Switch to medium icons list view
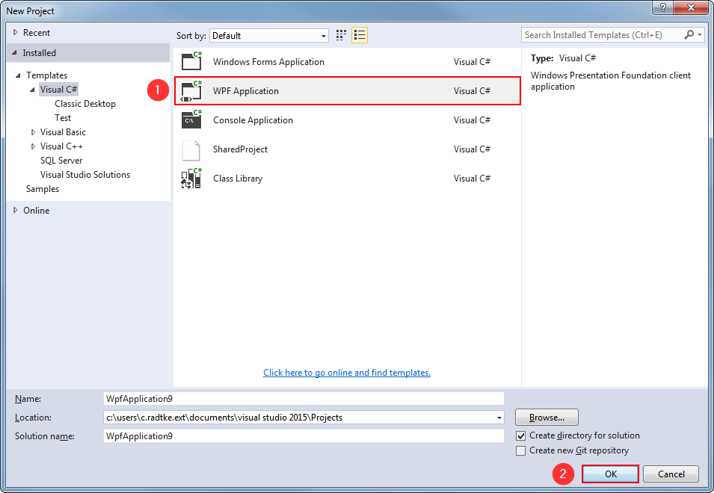The width and height of the screenshot is (714, 493). click(360, 35)
